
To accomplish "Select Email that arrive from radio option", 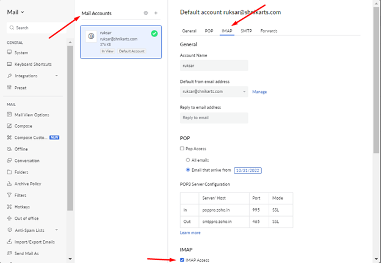I will [188, 170].
